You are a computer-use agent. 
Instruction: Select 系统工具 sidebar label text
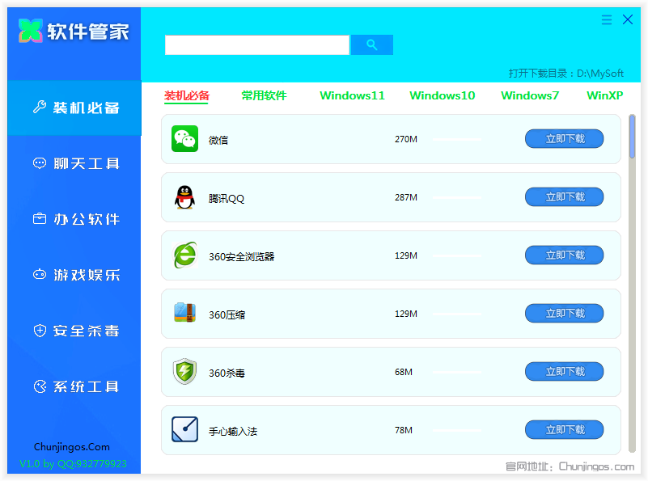pos(87,387)
